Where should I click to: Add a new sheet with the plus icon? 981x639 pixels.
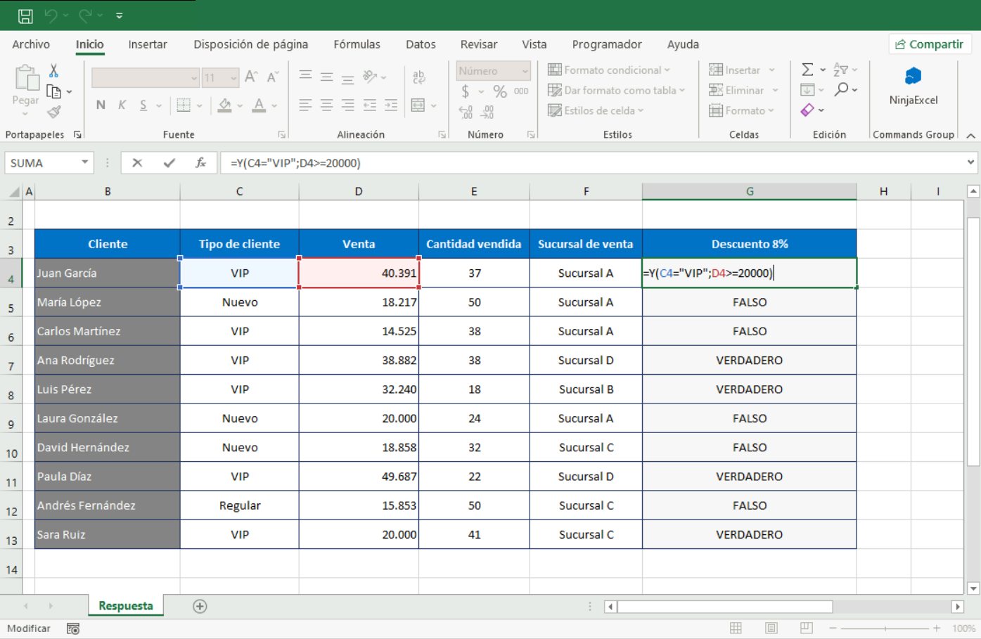[x=200, y=606]
